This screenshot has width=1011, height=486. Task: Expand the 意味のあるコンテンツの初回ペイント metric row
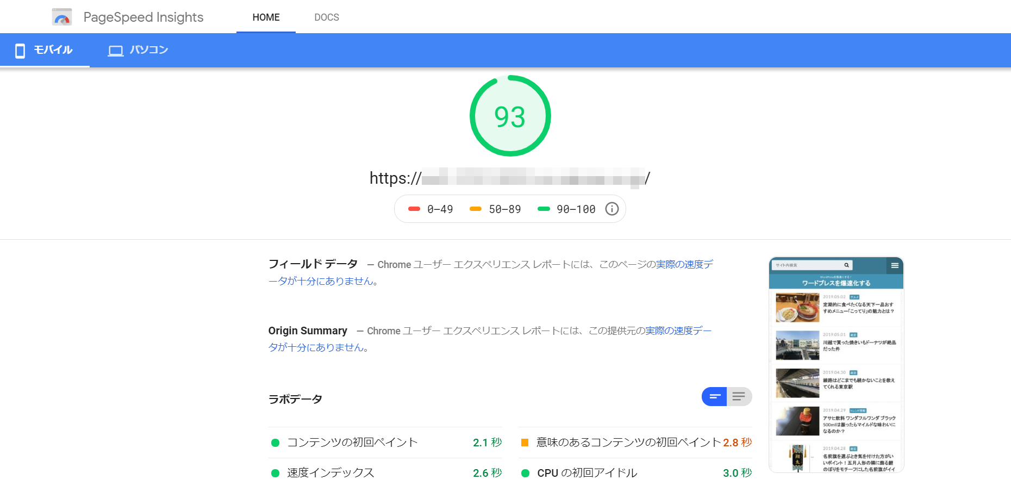tap(635, 443)
